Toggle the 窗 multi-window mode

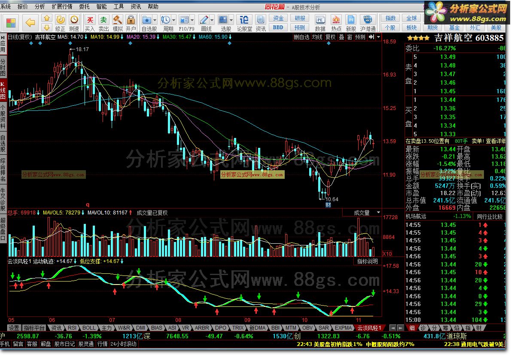click(x=350, y=37)
